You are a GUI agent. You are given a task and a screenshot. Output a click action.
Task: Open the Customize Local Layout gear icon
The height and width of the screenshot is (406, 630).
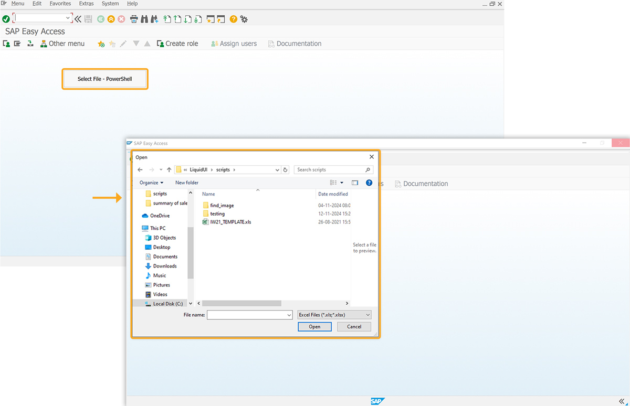click(244, 19)
